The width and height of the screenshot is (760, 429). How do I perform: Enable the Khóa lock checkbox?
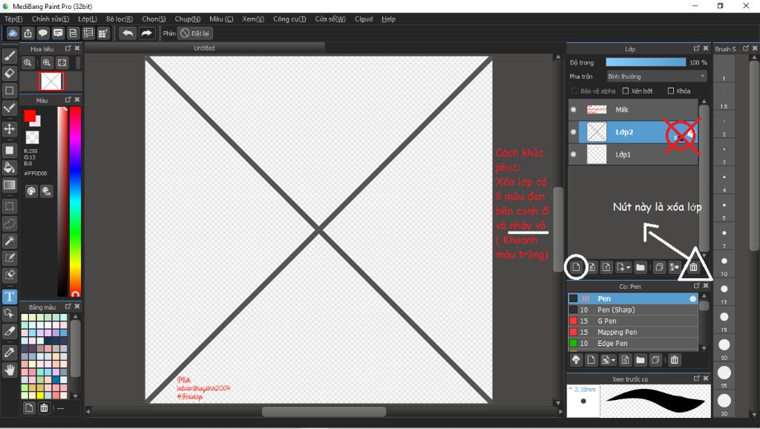671,91
